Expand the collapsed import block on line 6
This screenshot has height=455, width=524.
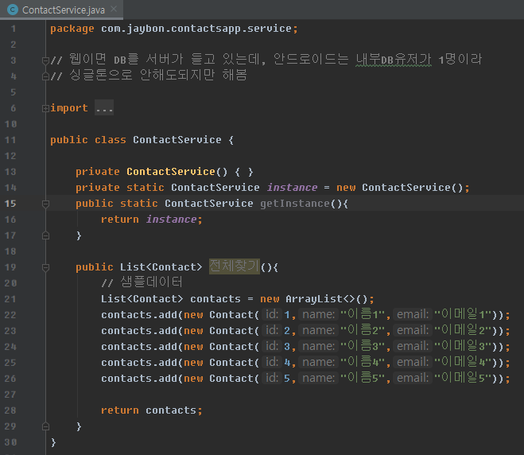pyautogui.click(x=46, y=108)
